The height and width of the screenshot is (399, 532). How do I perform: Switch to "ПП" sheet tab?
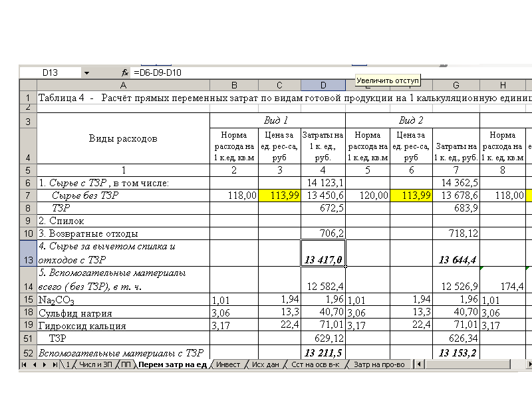tap(126, 364)
